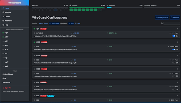Click the List layout icon
This screenshot has width=181, height=103.
(x=69, y=23)
